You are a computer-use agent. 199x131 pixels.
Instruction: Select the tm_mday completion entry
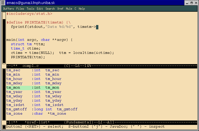pos(34,83)
